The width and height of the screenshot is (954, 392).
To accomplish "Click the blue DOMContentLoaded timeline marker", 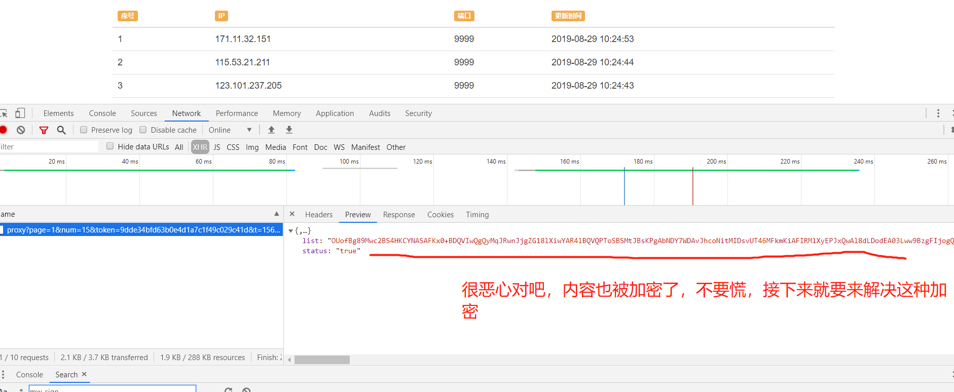I will point(625,186).
